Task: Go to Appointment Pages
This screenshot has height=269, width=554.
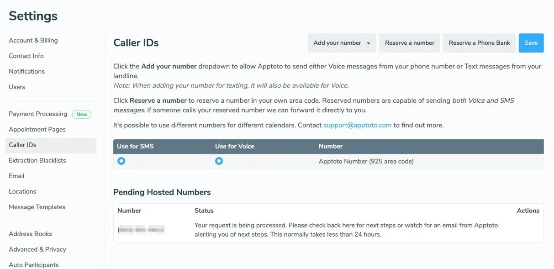Action: (x=37, y=129)
